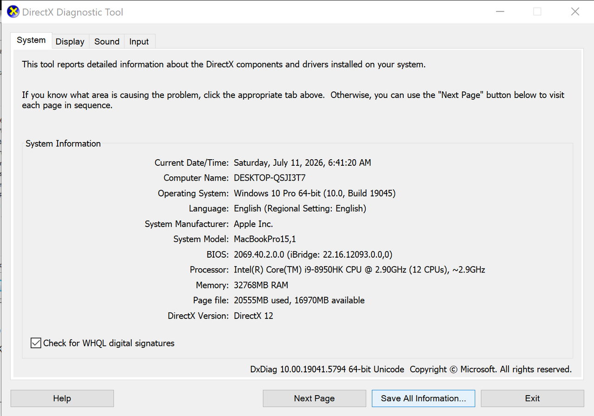This screenshot has width=594, height=416.
Task: Click the DirectX icon in title bar
Action: 13,12
